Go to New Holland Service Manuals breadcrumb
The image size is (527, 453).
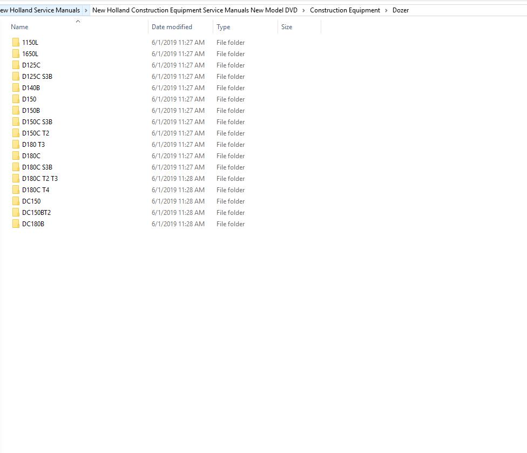coord(40,10)
